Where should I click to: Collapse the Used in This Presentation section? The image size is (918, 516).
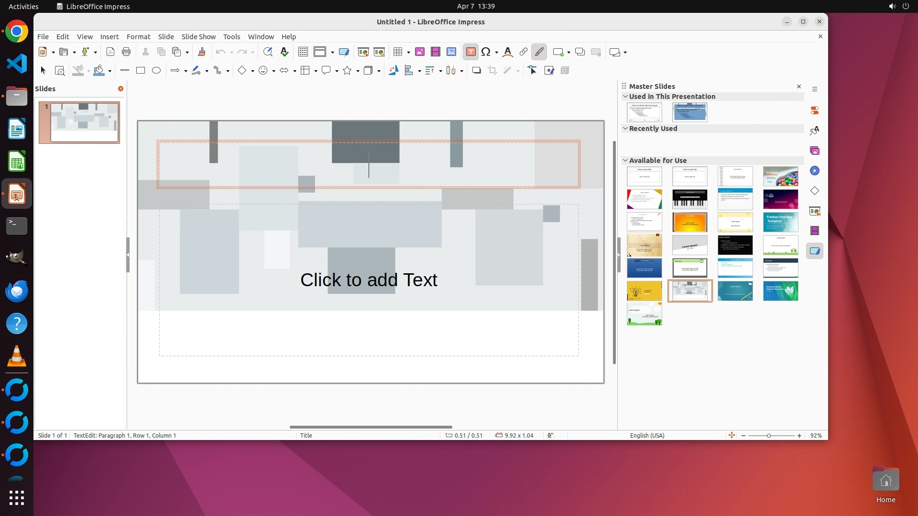point(625,97)
